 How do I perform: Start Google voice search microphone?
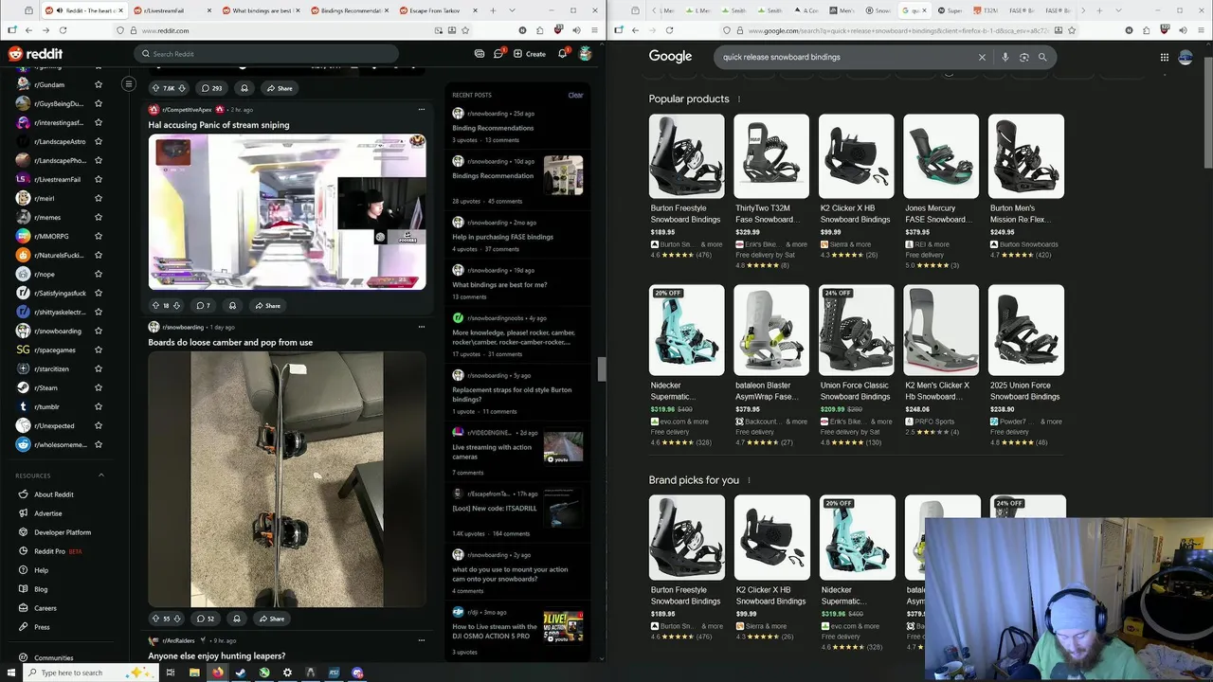1005,57
